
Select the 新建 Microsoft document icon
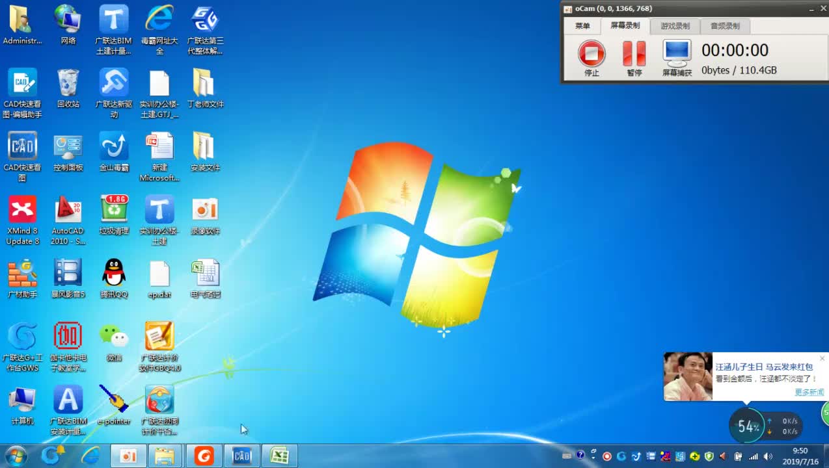(x=159, y=156)
